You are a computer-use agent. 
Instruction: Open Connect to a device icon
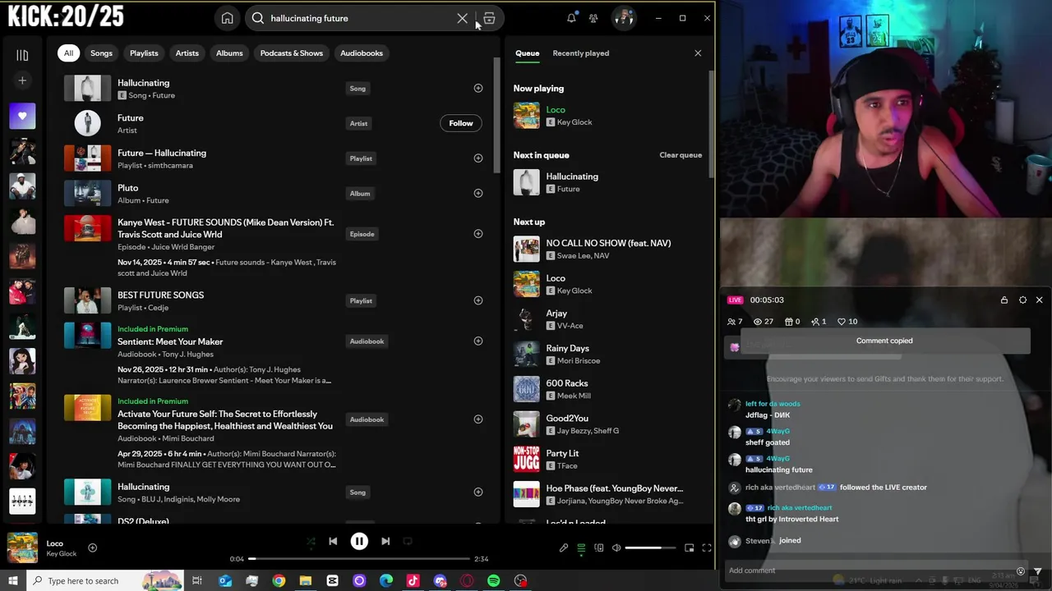(x=599, y=547)
